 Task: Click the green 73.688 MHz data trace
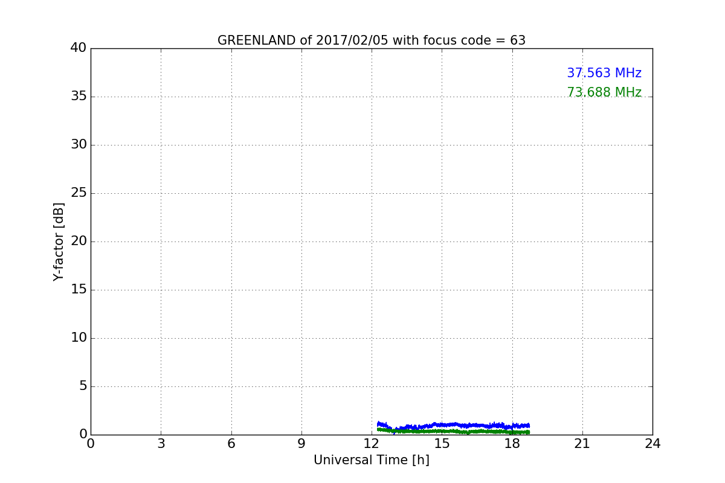coord(453,431)
